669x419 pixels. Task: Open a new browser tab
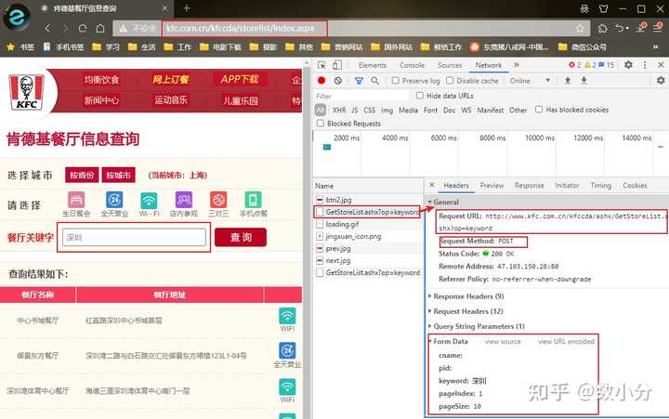point(187,8)
